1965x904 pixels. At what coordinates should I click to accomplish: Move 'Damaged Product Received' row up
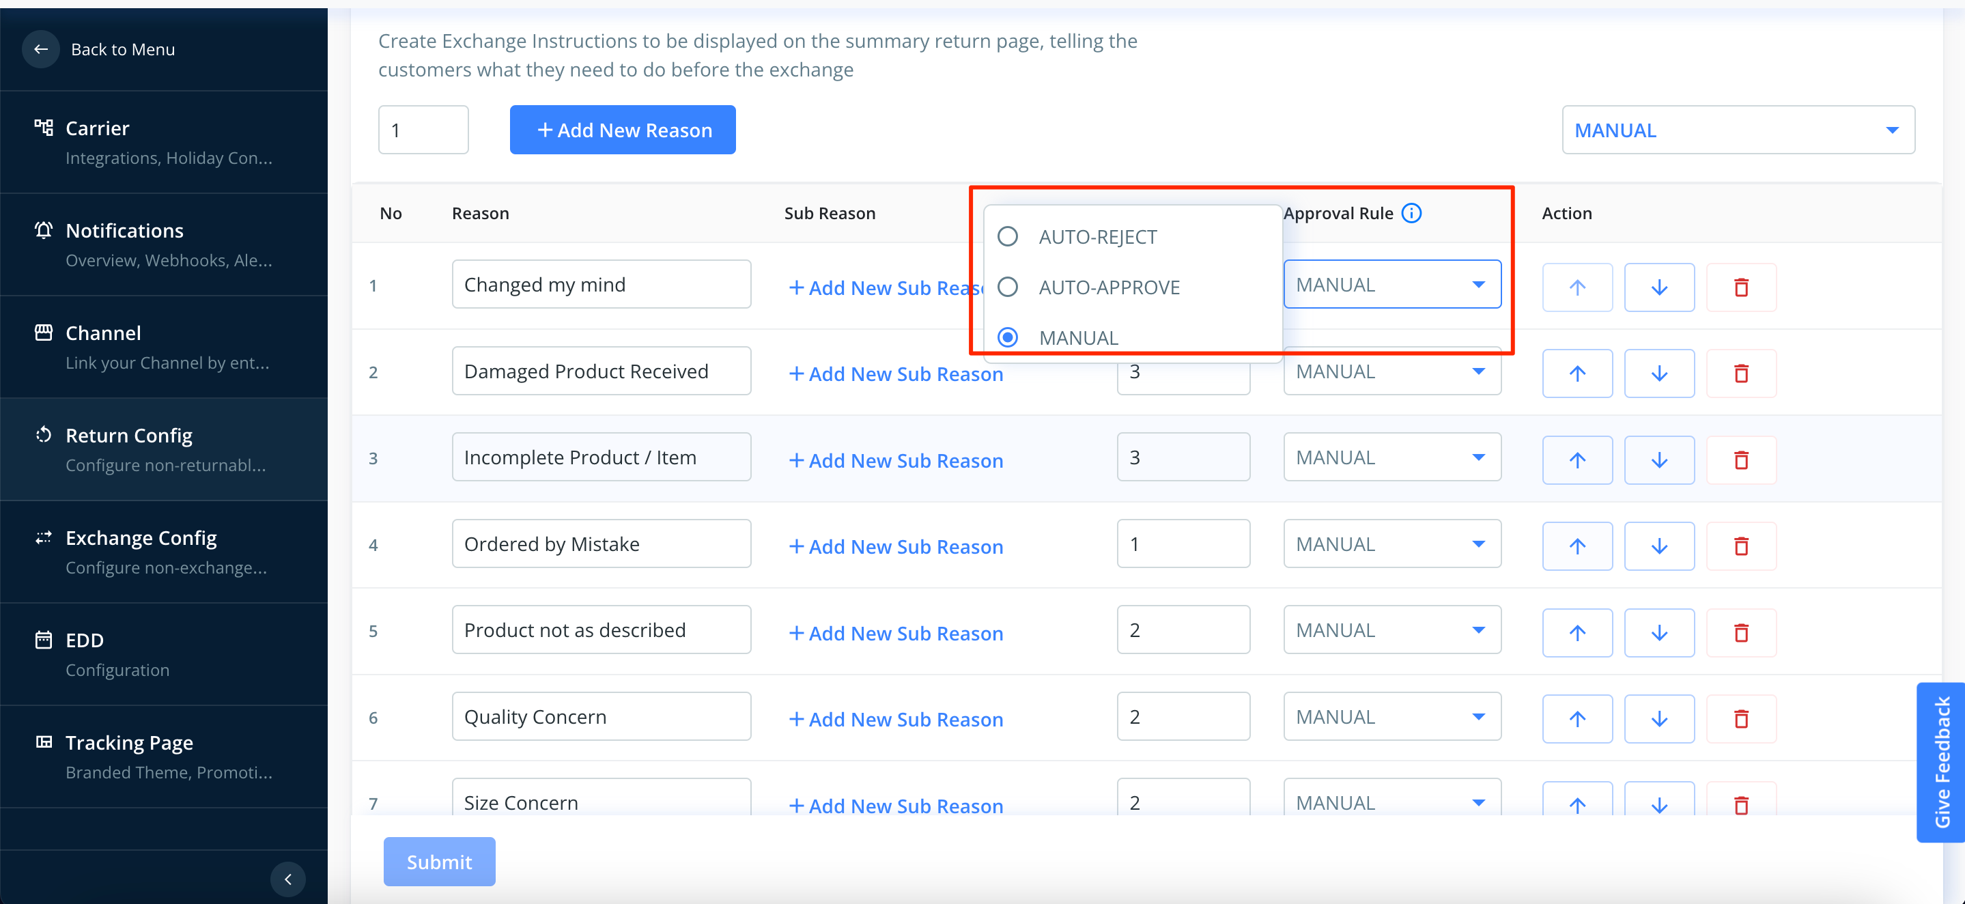coord(1577,373)
